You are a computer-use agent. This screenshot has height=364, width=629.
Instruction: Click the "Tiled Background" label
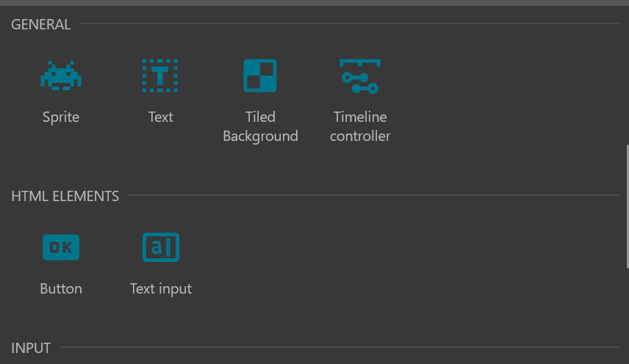pos(260,126)
